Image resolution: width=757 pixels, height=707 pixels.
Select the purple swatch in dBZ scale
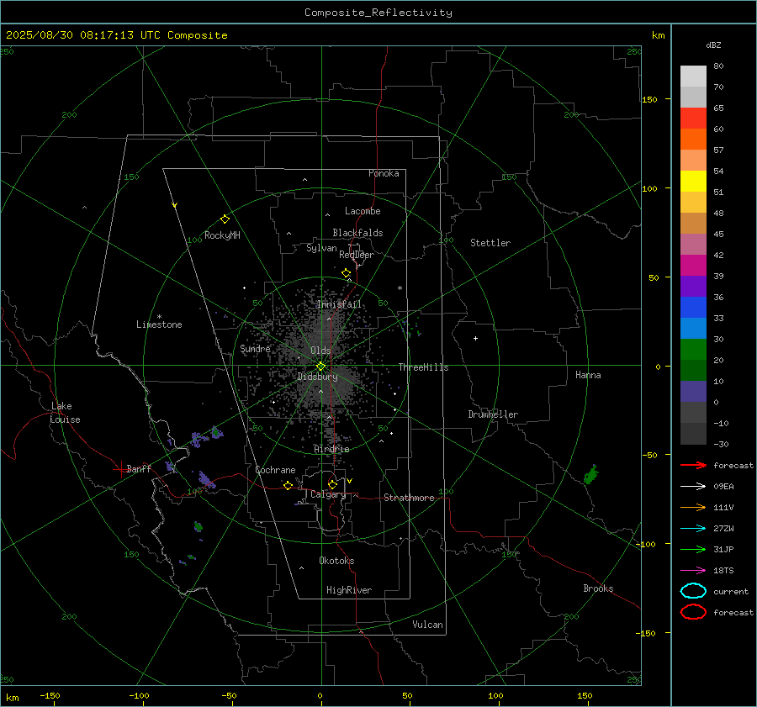693,287
